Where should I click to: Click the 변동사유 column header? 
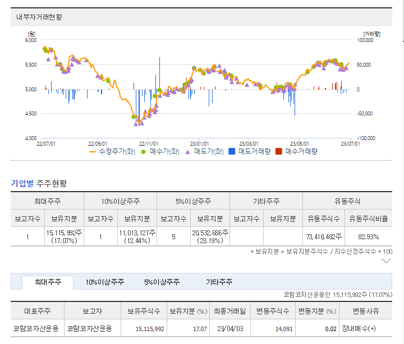[366, 311]
